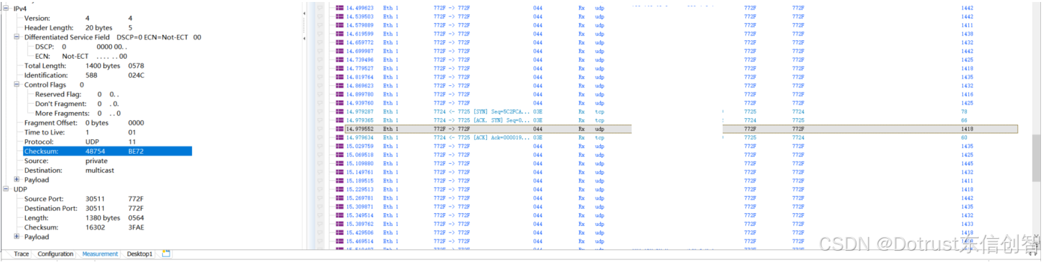Open the Configuration tab

point(56,254)
